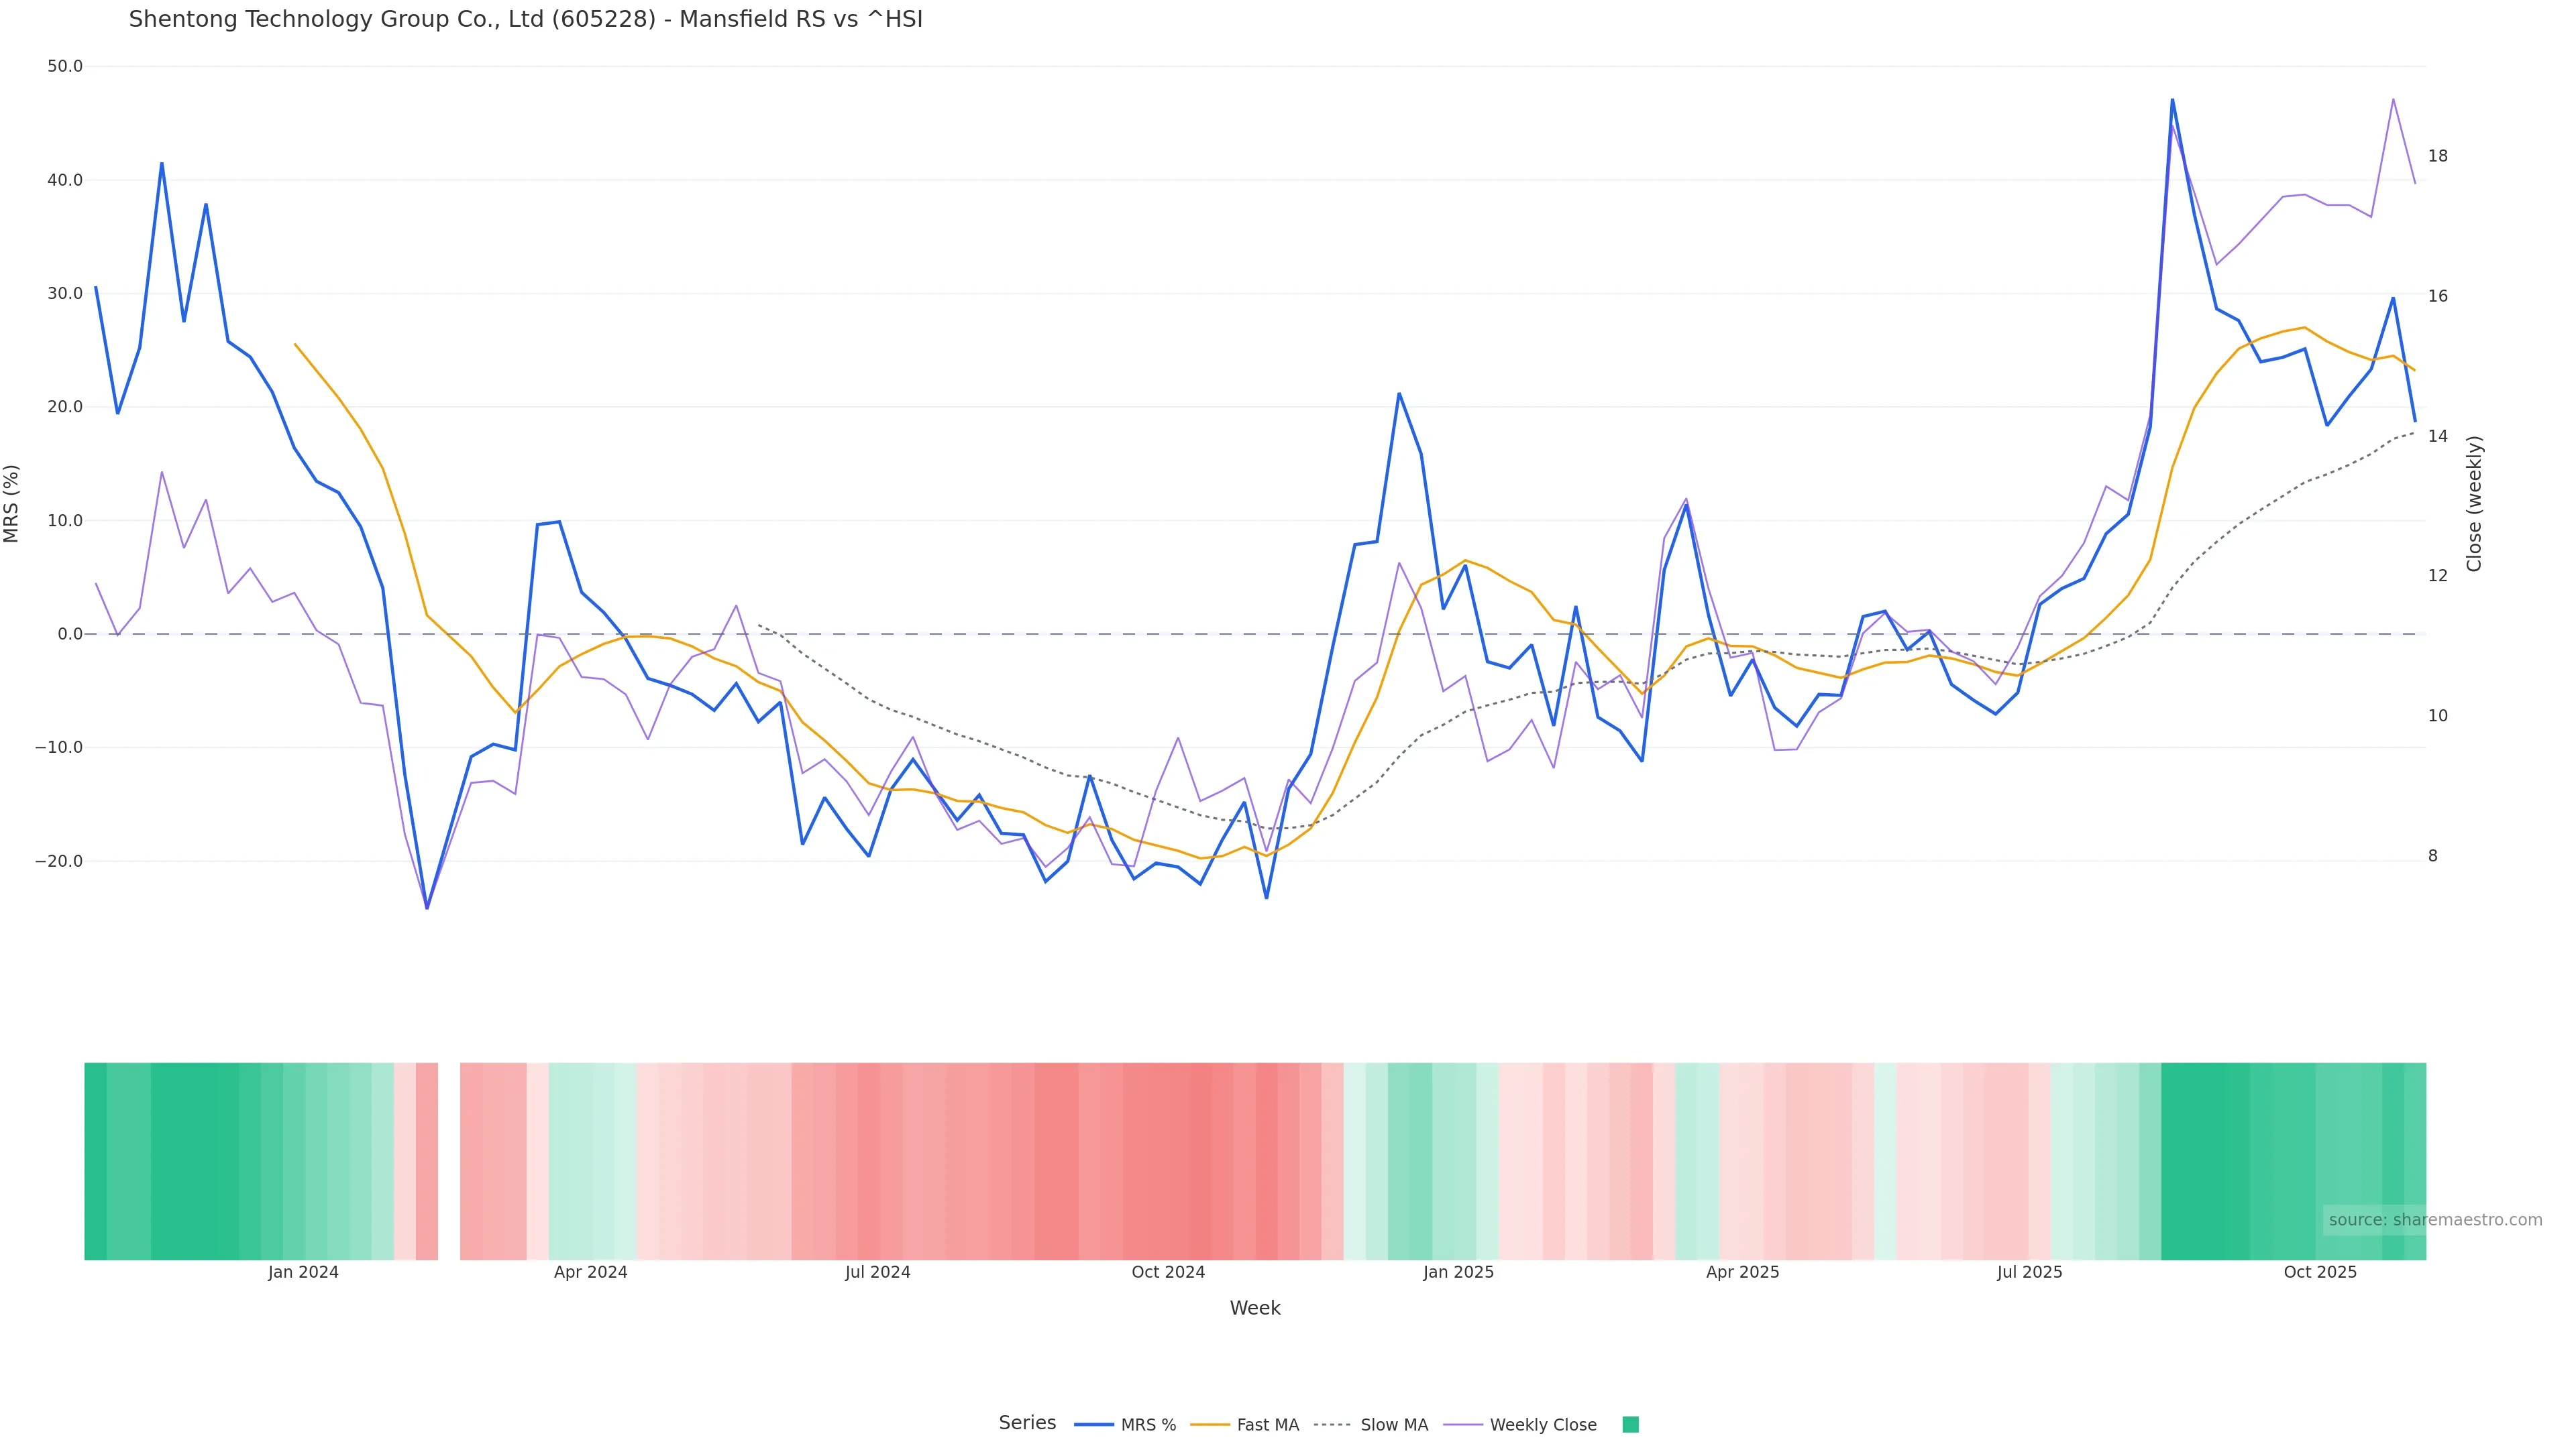Click the blue MRS % legend line
This screenshot has height=1448, width=2576.
(1093, 1425)
